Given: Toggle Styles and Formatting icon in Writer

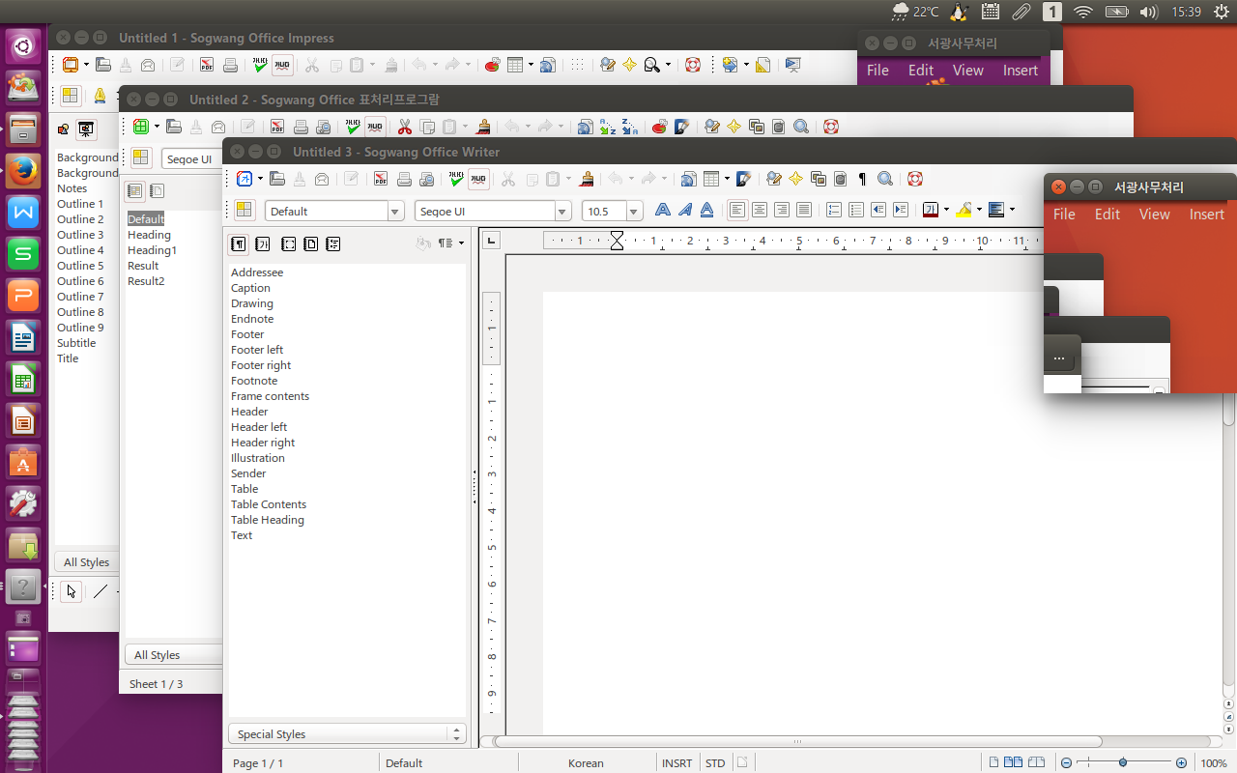Looking at the screenshot, I should click(x=245, y=211).
